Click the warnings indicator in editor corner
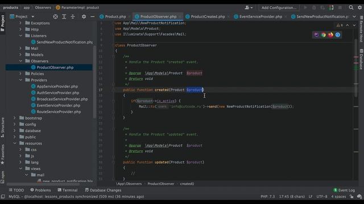Image resolution: width=364 pixels, height=204 pixels. (x=340, y=25)
